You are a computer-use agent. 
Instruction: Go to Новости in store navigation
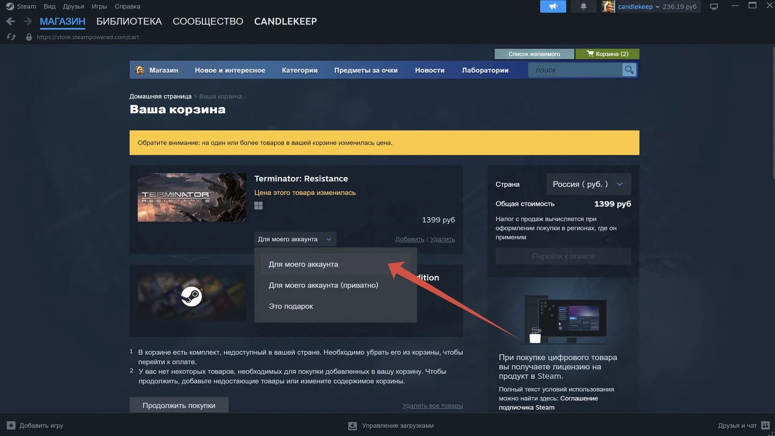(429, 70)
